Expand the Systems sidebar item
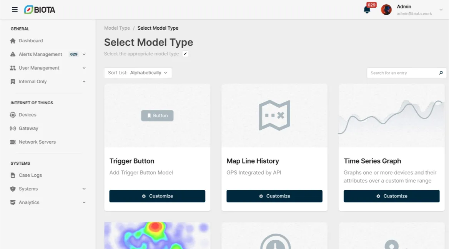This screenshot has height=249, width=449. click(x=84, y=189)
